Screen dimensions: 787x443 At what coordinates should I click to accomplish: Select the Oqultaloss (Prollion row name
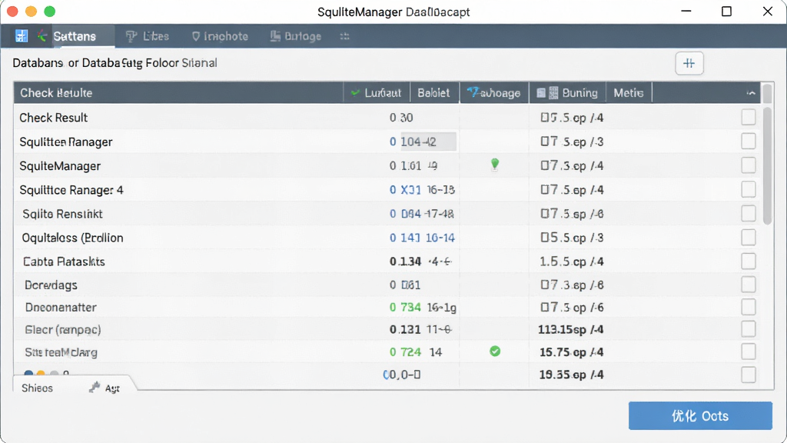pyautogui.click(x=73, y=238)
